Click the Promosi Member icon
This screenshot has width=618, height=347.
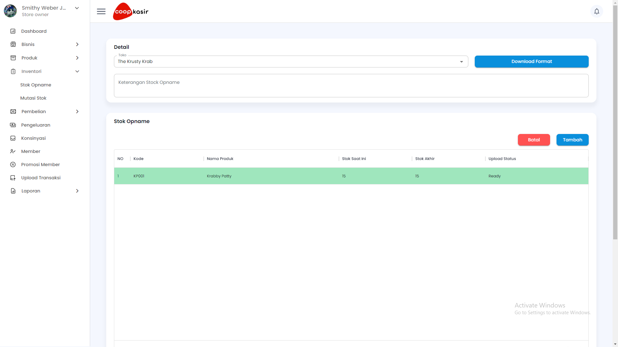pyautogui.click(x=13, y=165)
